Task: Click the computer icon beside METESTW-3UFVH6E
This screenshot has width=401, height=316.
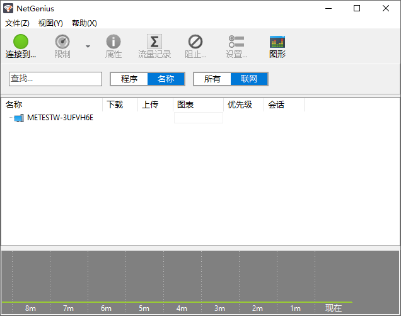Action: coord(19,118)
